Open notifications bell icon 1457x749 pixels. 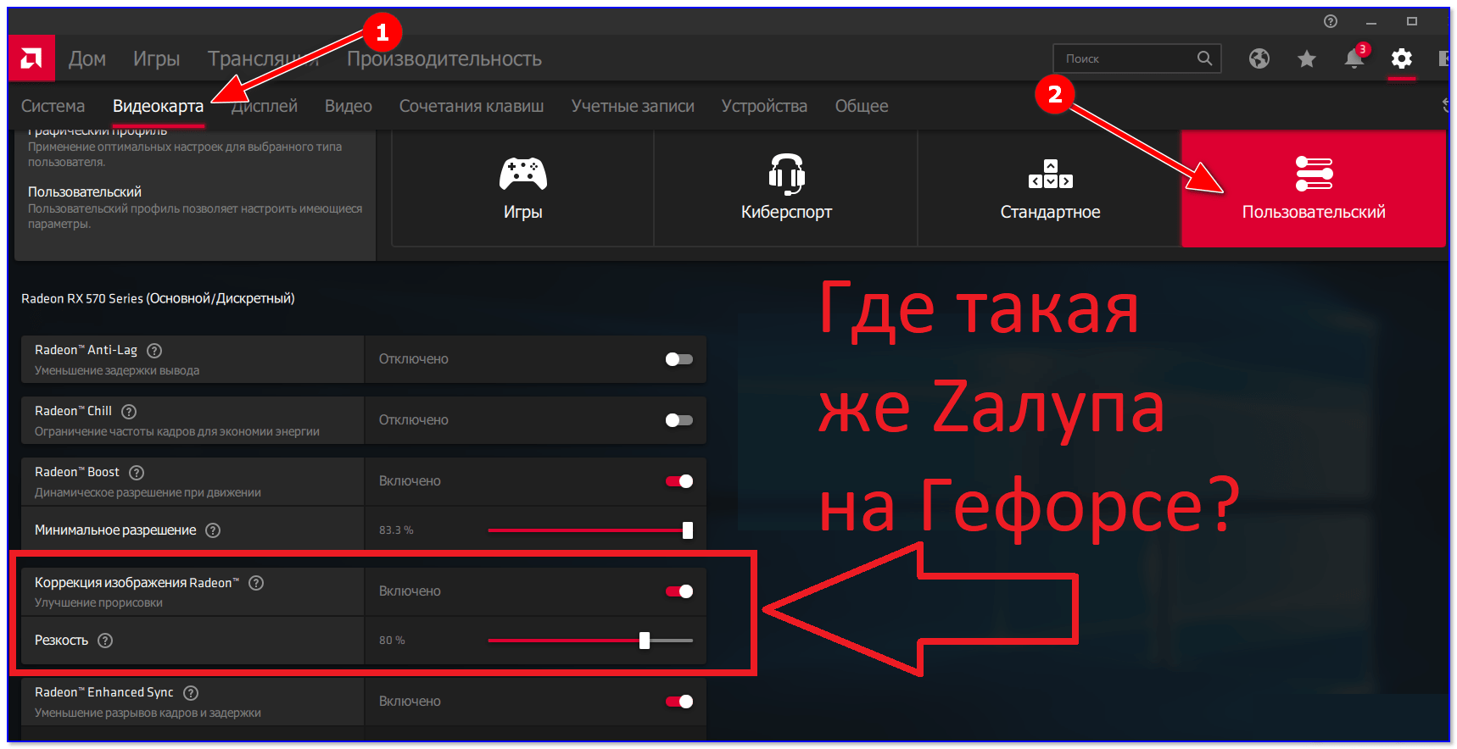(1354, 58)
